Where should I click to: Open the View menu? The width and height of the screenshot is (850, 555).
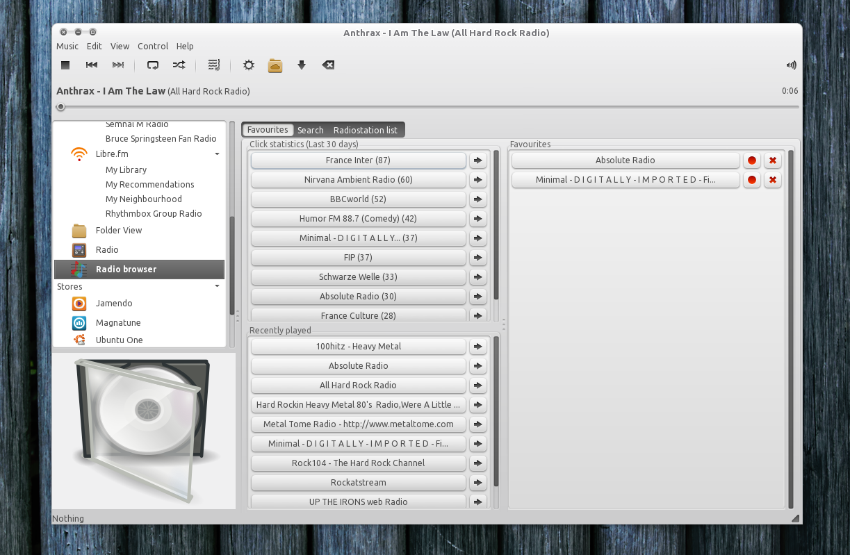120,47
